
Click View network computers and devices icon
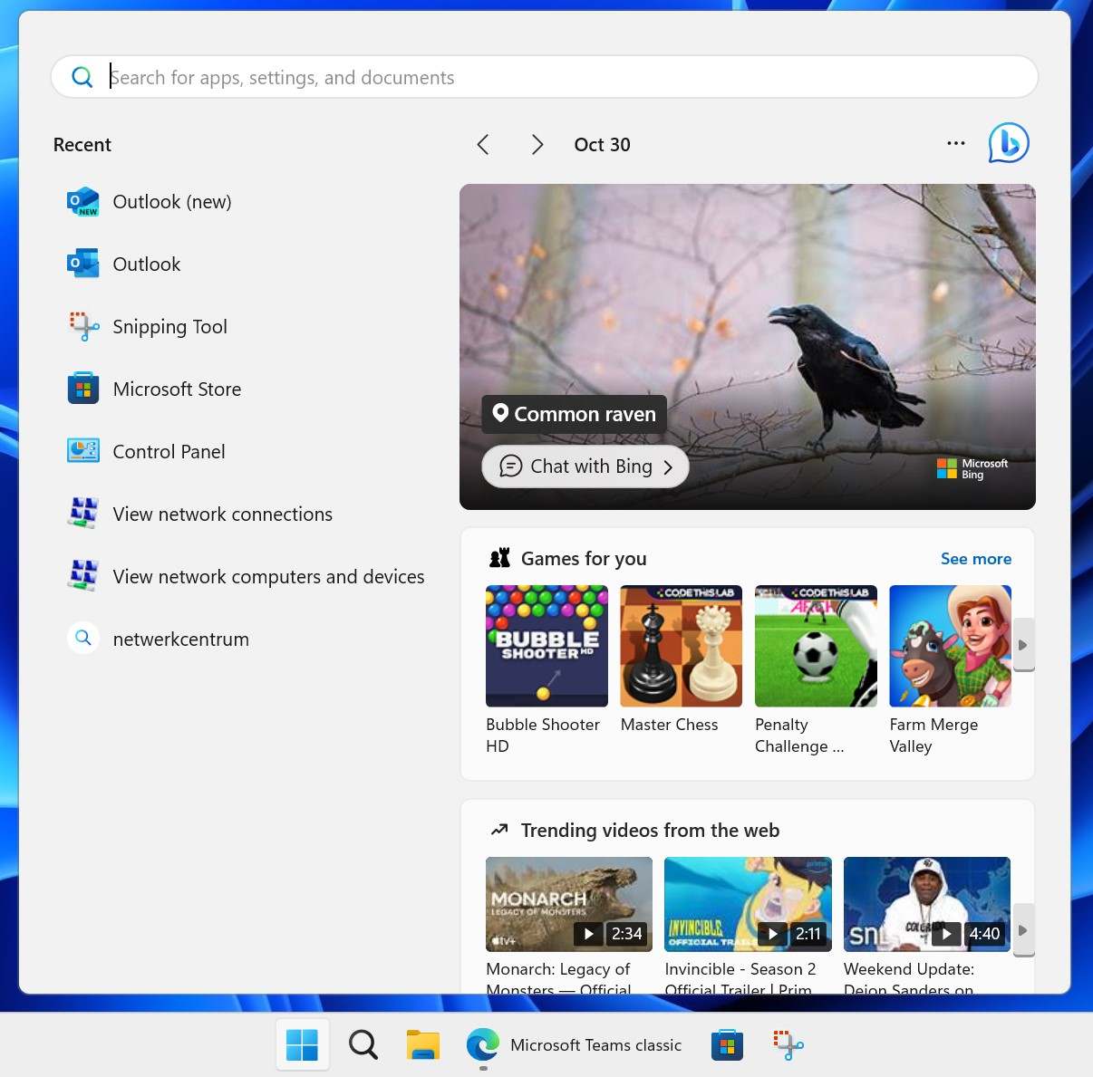pos(83,576)
